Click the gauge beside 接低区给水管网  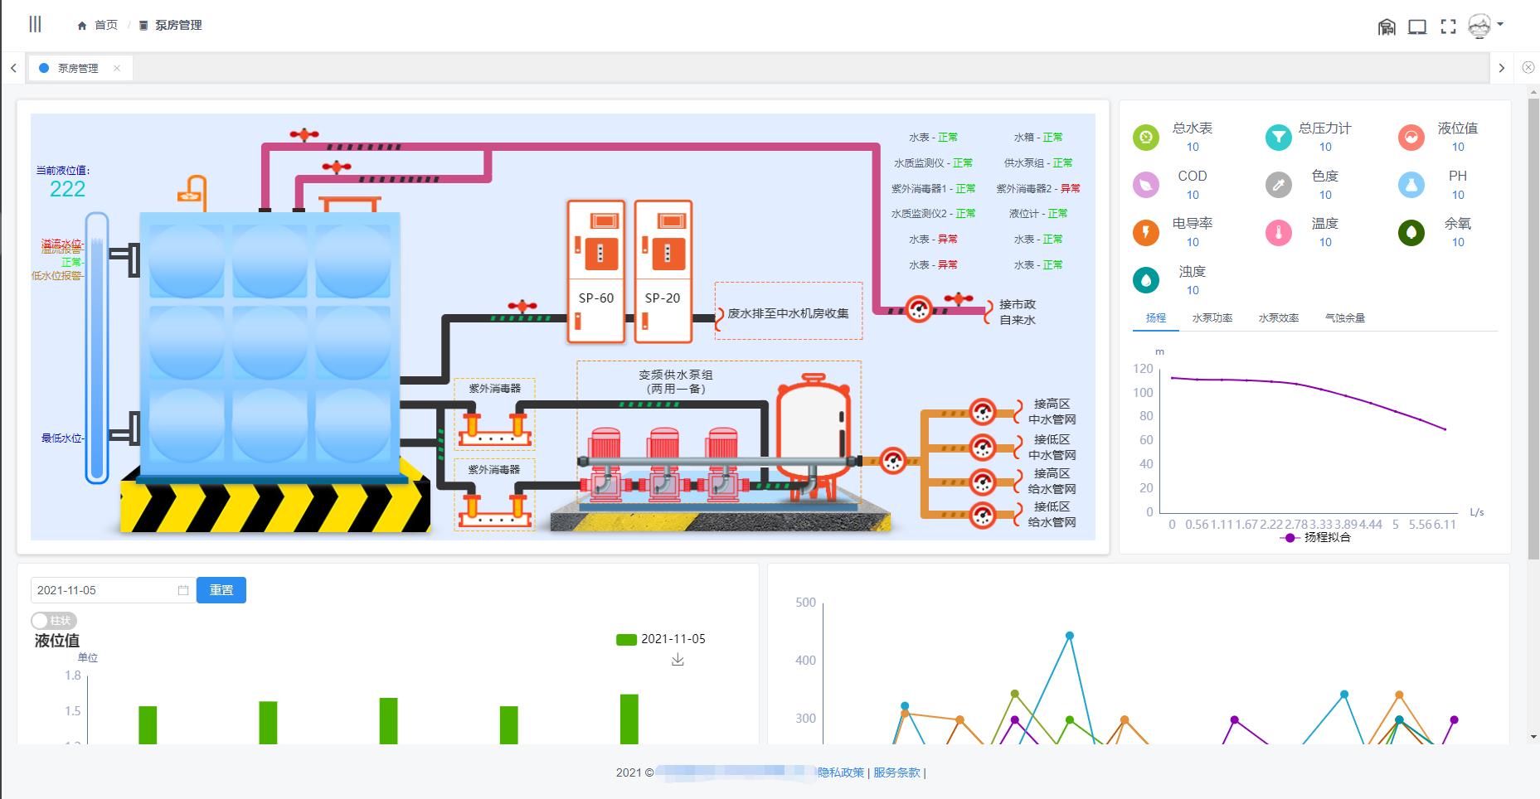(983, 516)
